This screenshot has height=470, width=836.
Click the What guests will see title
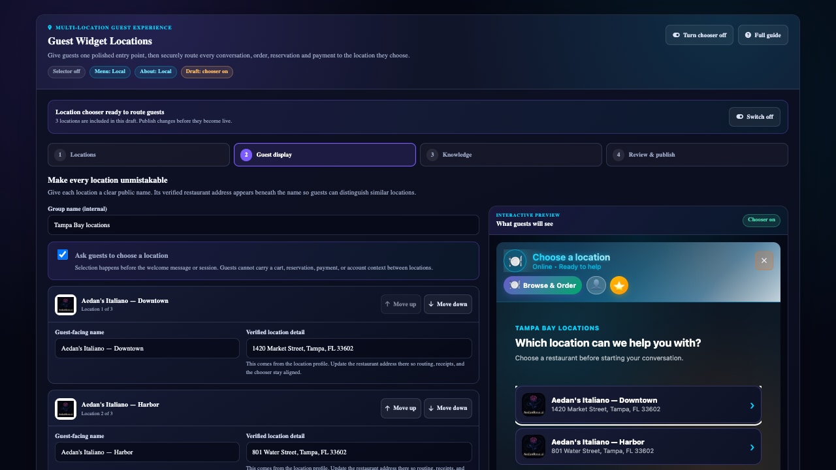[x=525, y=224]
